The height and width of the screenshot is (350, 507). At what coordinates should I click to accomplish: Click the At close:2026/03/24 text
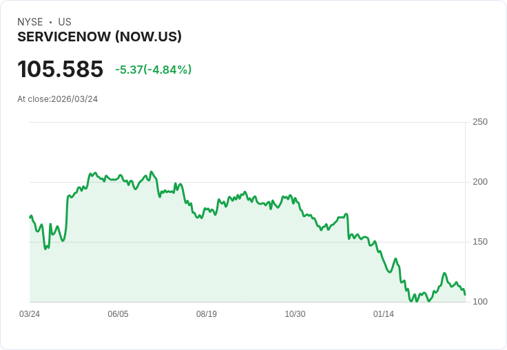point(58,99)
